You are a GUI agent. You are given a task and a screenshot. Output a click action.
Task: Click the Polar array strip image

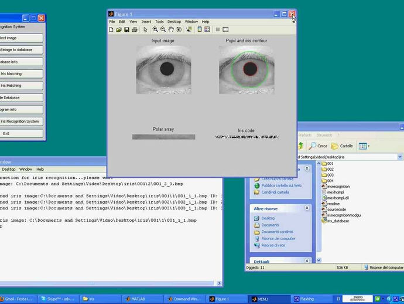point(163,137)
